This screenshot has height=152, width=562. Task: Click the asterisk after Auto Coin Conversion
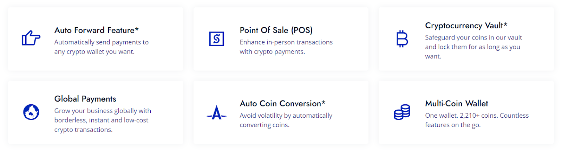tap(324, 102)
